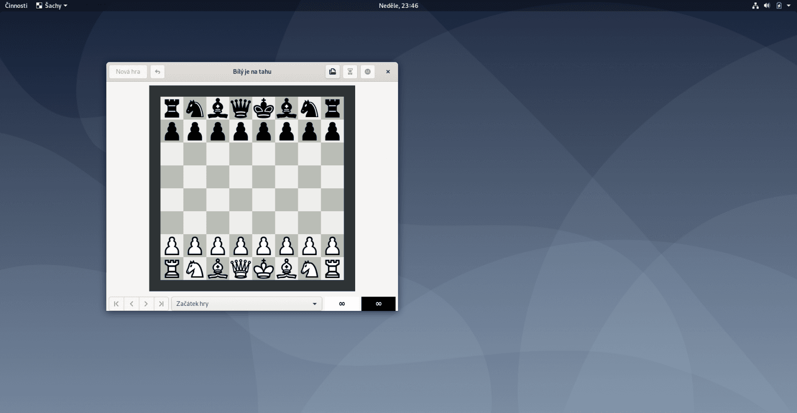Viewport: 797px width, 413px height.
Task: Click the black bishop beside the king
Action: point(286,108)
